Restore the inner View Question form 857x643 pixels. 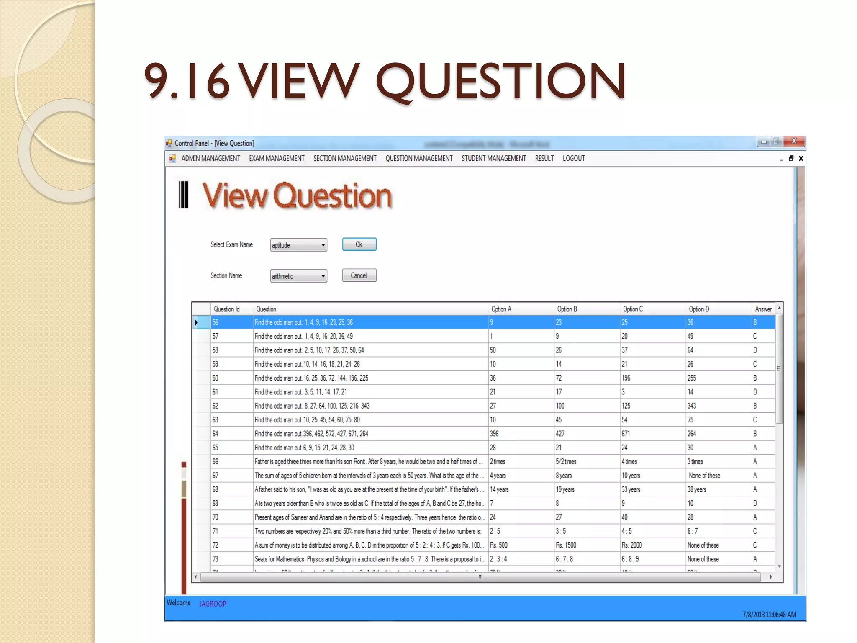pyautogui.click(x=791, y=158)
